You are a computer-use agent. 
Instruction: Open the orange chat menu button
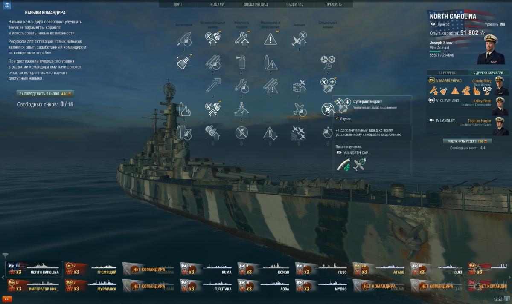click(7, 299)
